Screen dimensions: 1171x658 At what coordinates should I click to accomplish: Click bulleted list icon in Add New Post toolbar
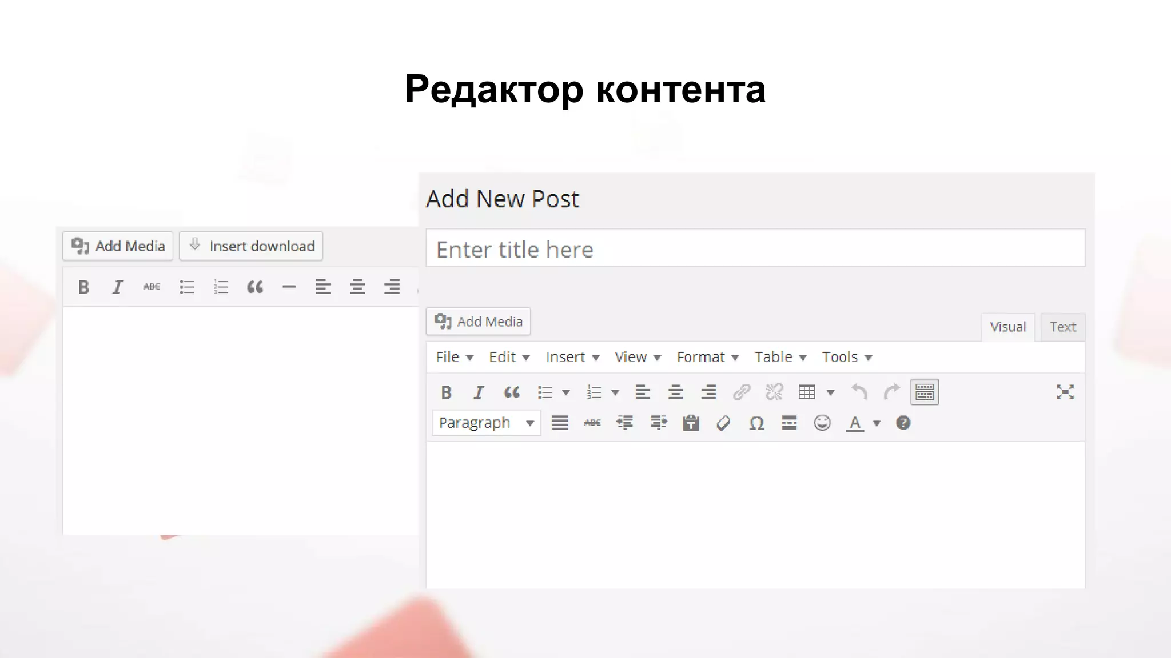pyautogui.click(x=545, y=392)
